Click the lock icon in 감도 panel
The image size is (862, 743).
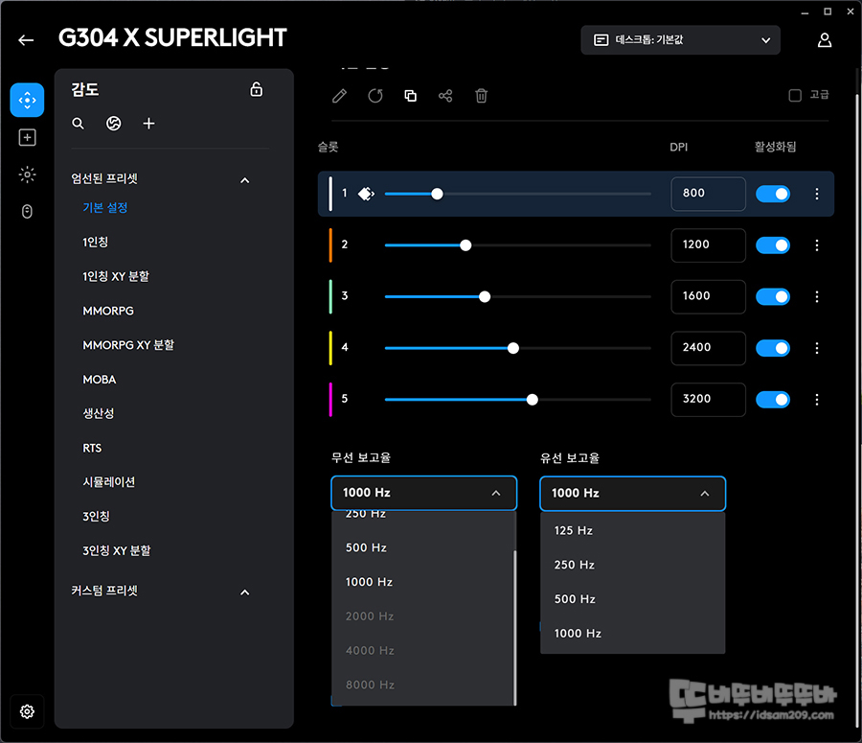point(256,89)
